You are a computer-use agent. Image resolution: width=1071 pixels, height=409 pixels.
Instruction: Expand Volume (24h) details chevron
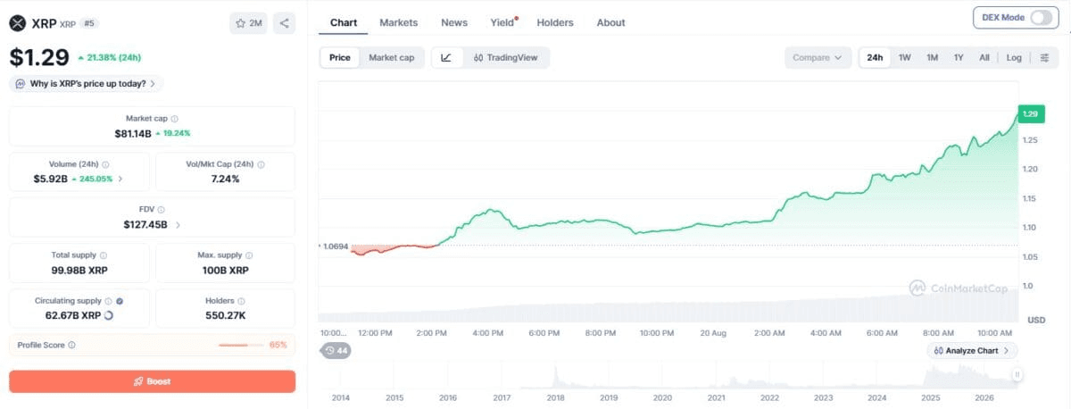pos(120,179)
